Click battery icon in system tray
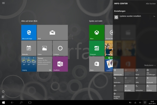The height and width of the screenshot is (105, 157). pyautogui.click(x=130, y=103)
